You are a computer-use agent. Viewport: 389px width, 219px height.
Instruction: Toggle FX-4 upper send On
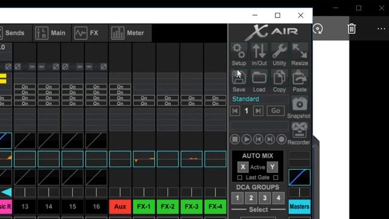[x=215, y=98]
